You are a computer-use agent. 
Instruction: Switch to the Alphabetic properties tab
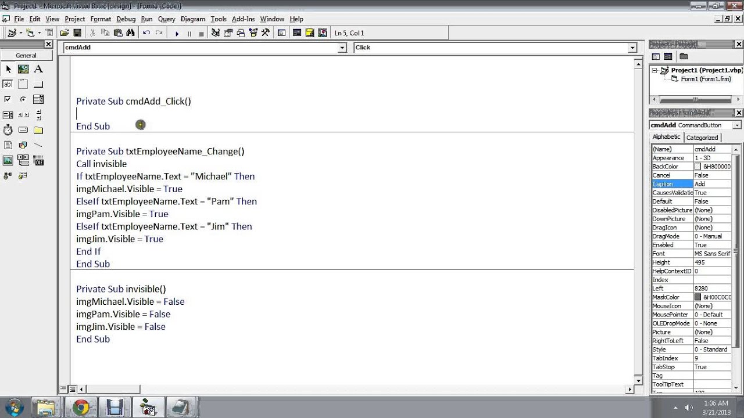click(666, 137)
